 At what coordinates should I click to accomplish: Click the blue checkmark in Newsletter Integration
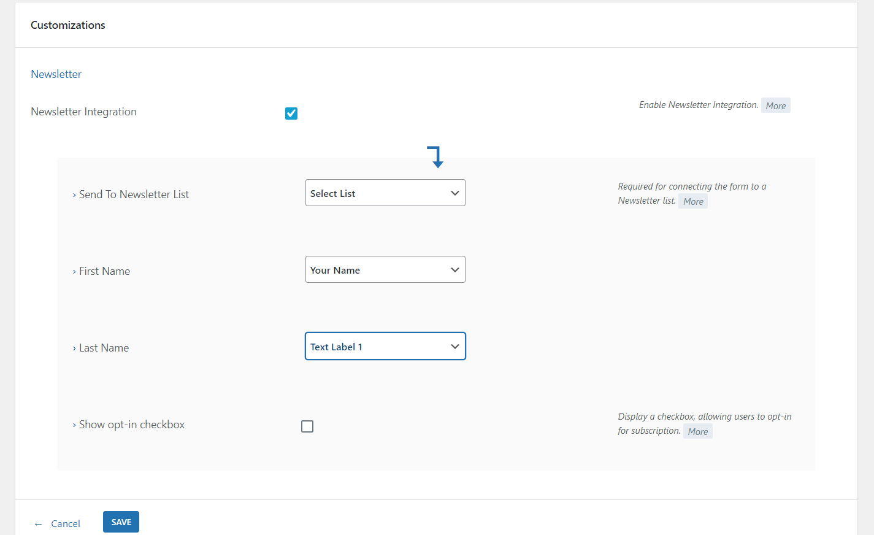pyautogui.click(x=291, y=114)
